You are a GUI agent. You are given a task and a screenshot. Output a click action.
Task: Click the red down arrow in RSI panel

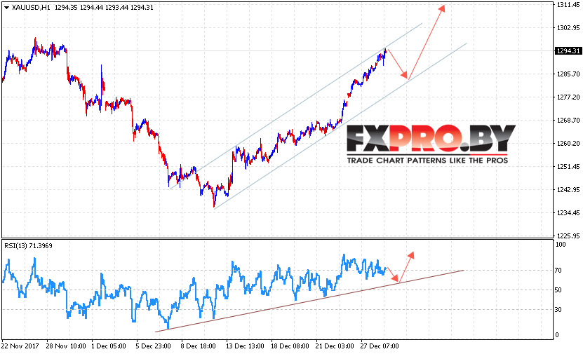[395, 278]
